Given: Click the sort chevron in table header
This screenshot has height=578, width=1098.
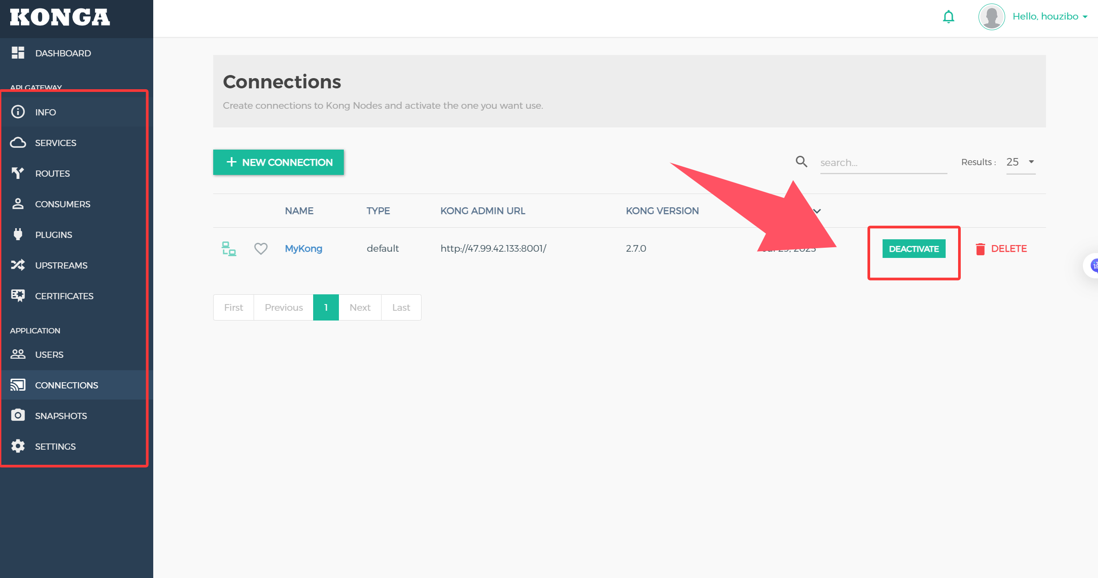Looking at the screenshot, I should (817, 211).
